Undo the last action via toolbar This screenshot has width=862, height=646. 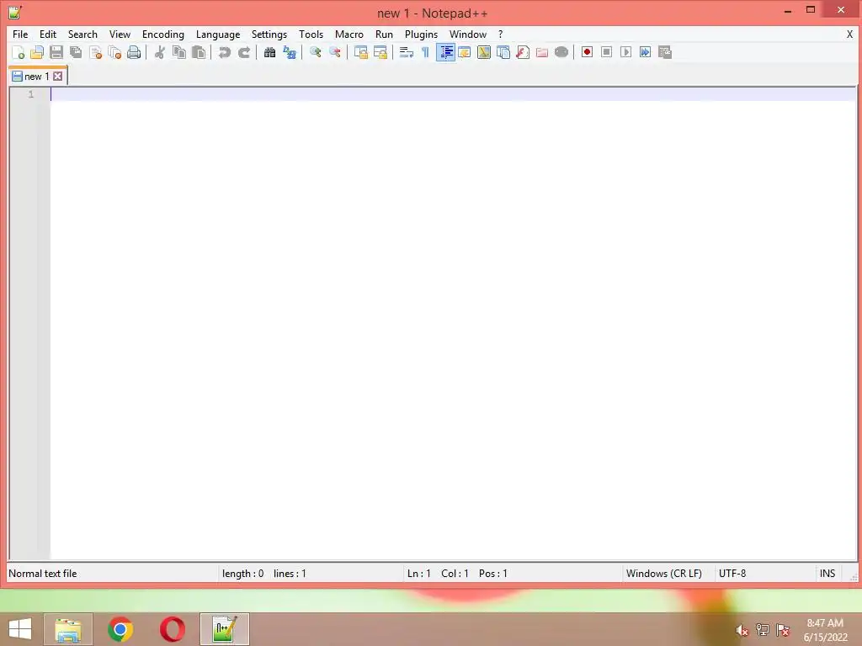224,52
